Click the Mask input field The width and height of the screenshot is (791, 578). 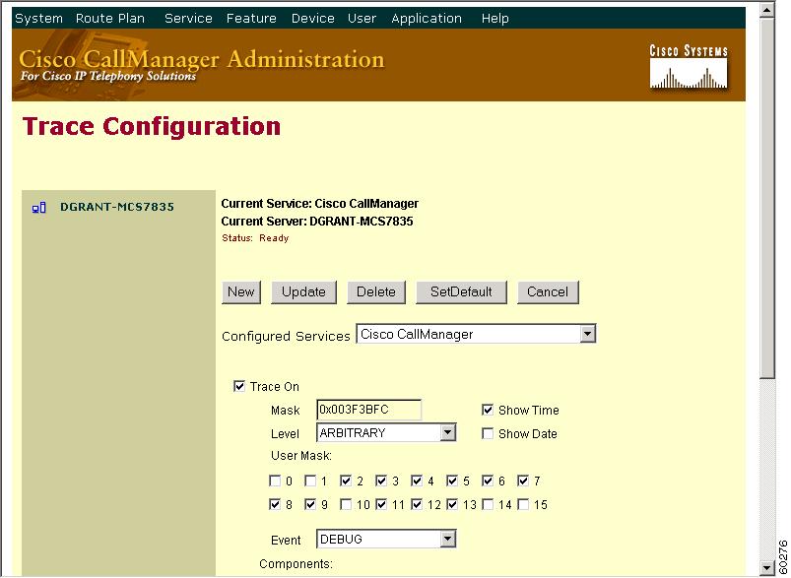point(368,410)
